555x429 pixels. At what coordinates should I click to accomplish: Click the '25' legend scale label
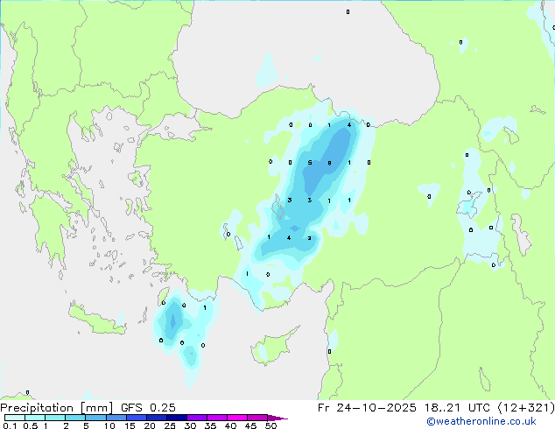[170, 425]
